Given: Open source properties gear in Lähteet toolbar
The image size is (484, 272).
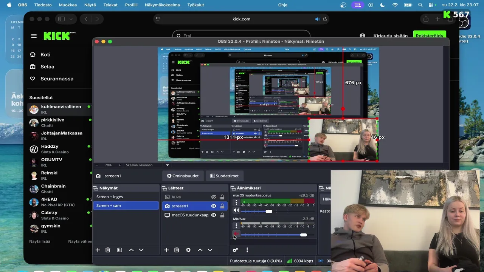Looking at the screenshot, I should [188, 250].
